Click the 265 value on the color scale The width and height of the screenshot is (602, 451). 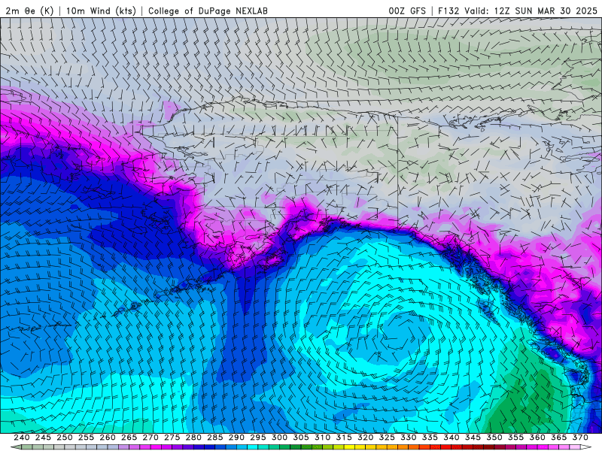click(129, 437)
